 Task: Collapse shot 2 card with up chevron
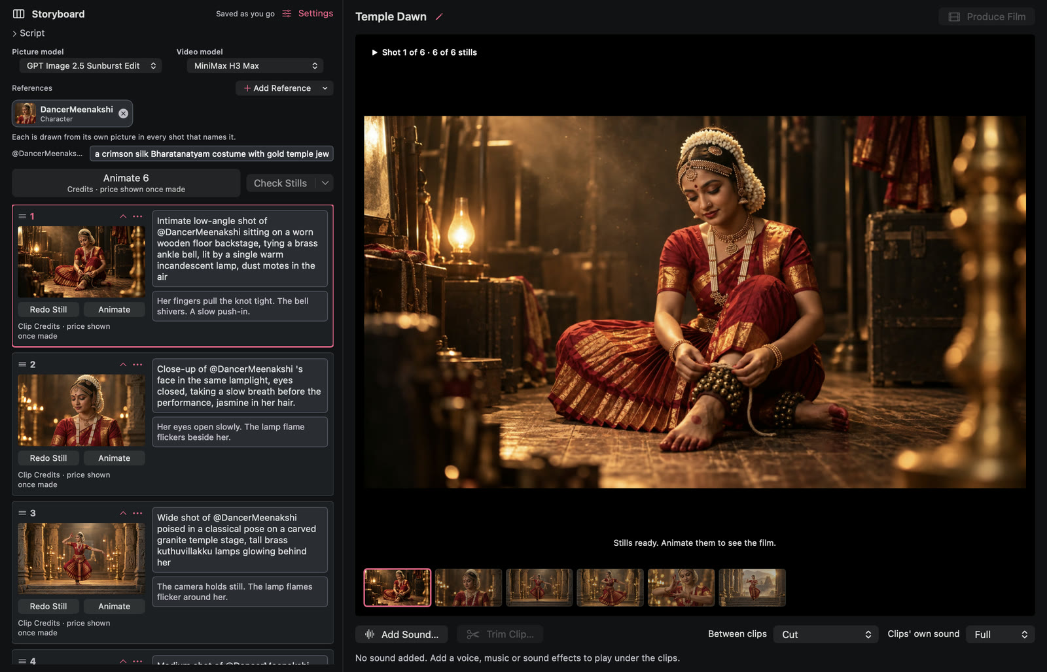tap(123, 365)
